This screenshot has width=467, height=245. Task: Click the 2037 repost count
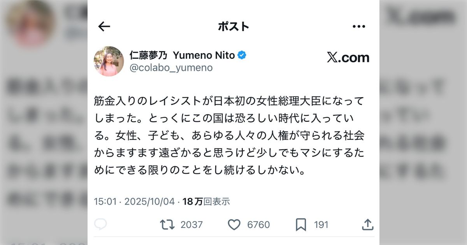pos(191,224)
